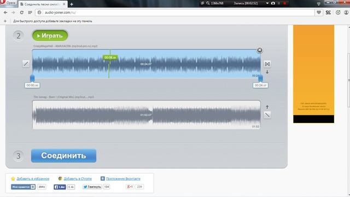Move the first track down with the arrow
This screenshot has width=350, height=197.
click(x=267, y=72)
